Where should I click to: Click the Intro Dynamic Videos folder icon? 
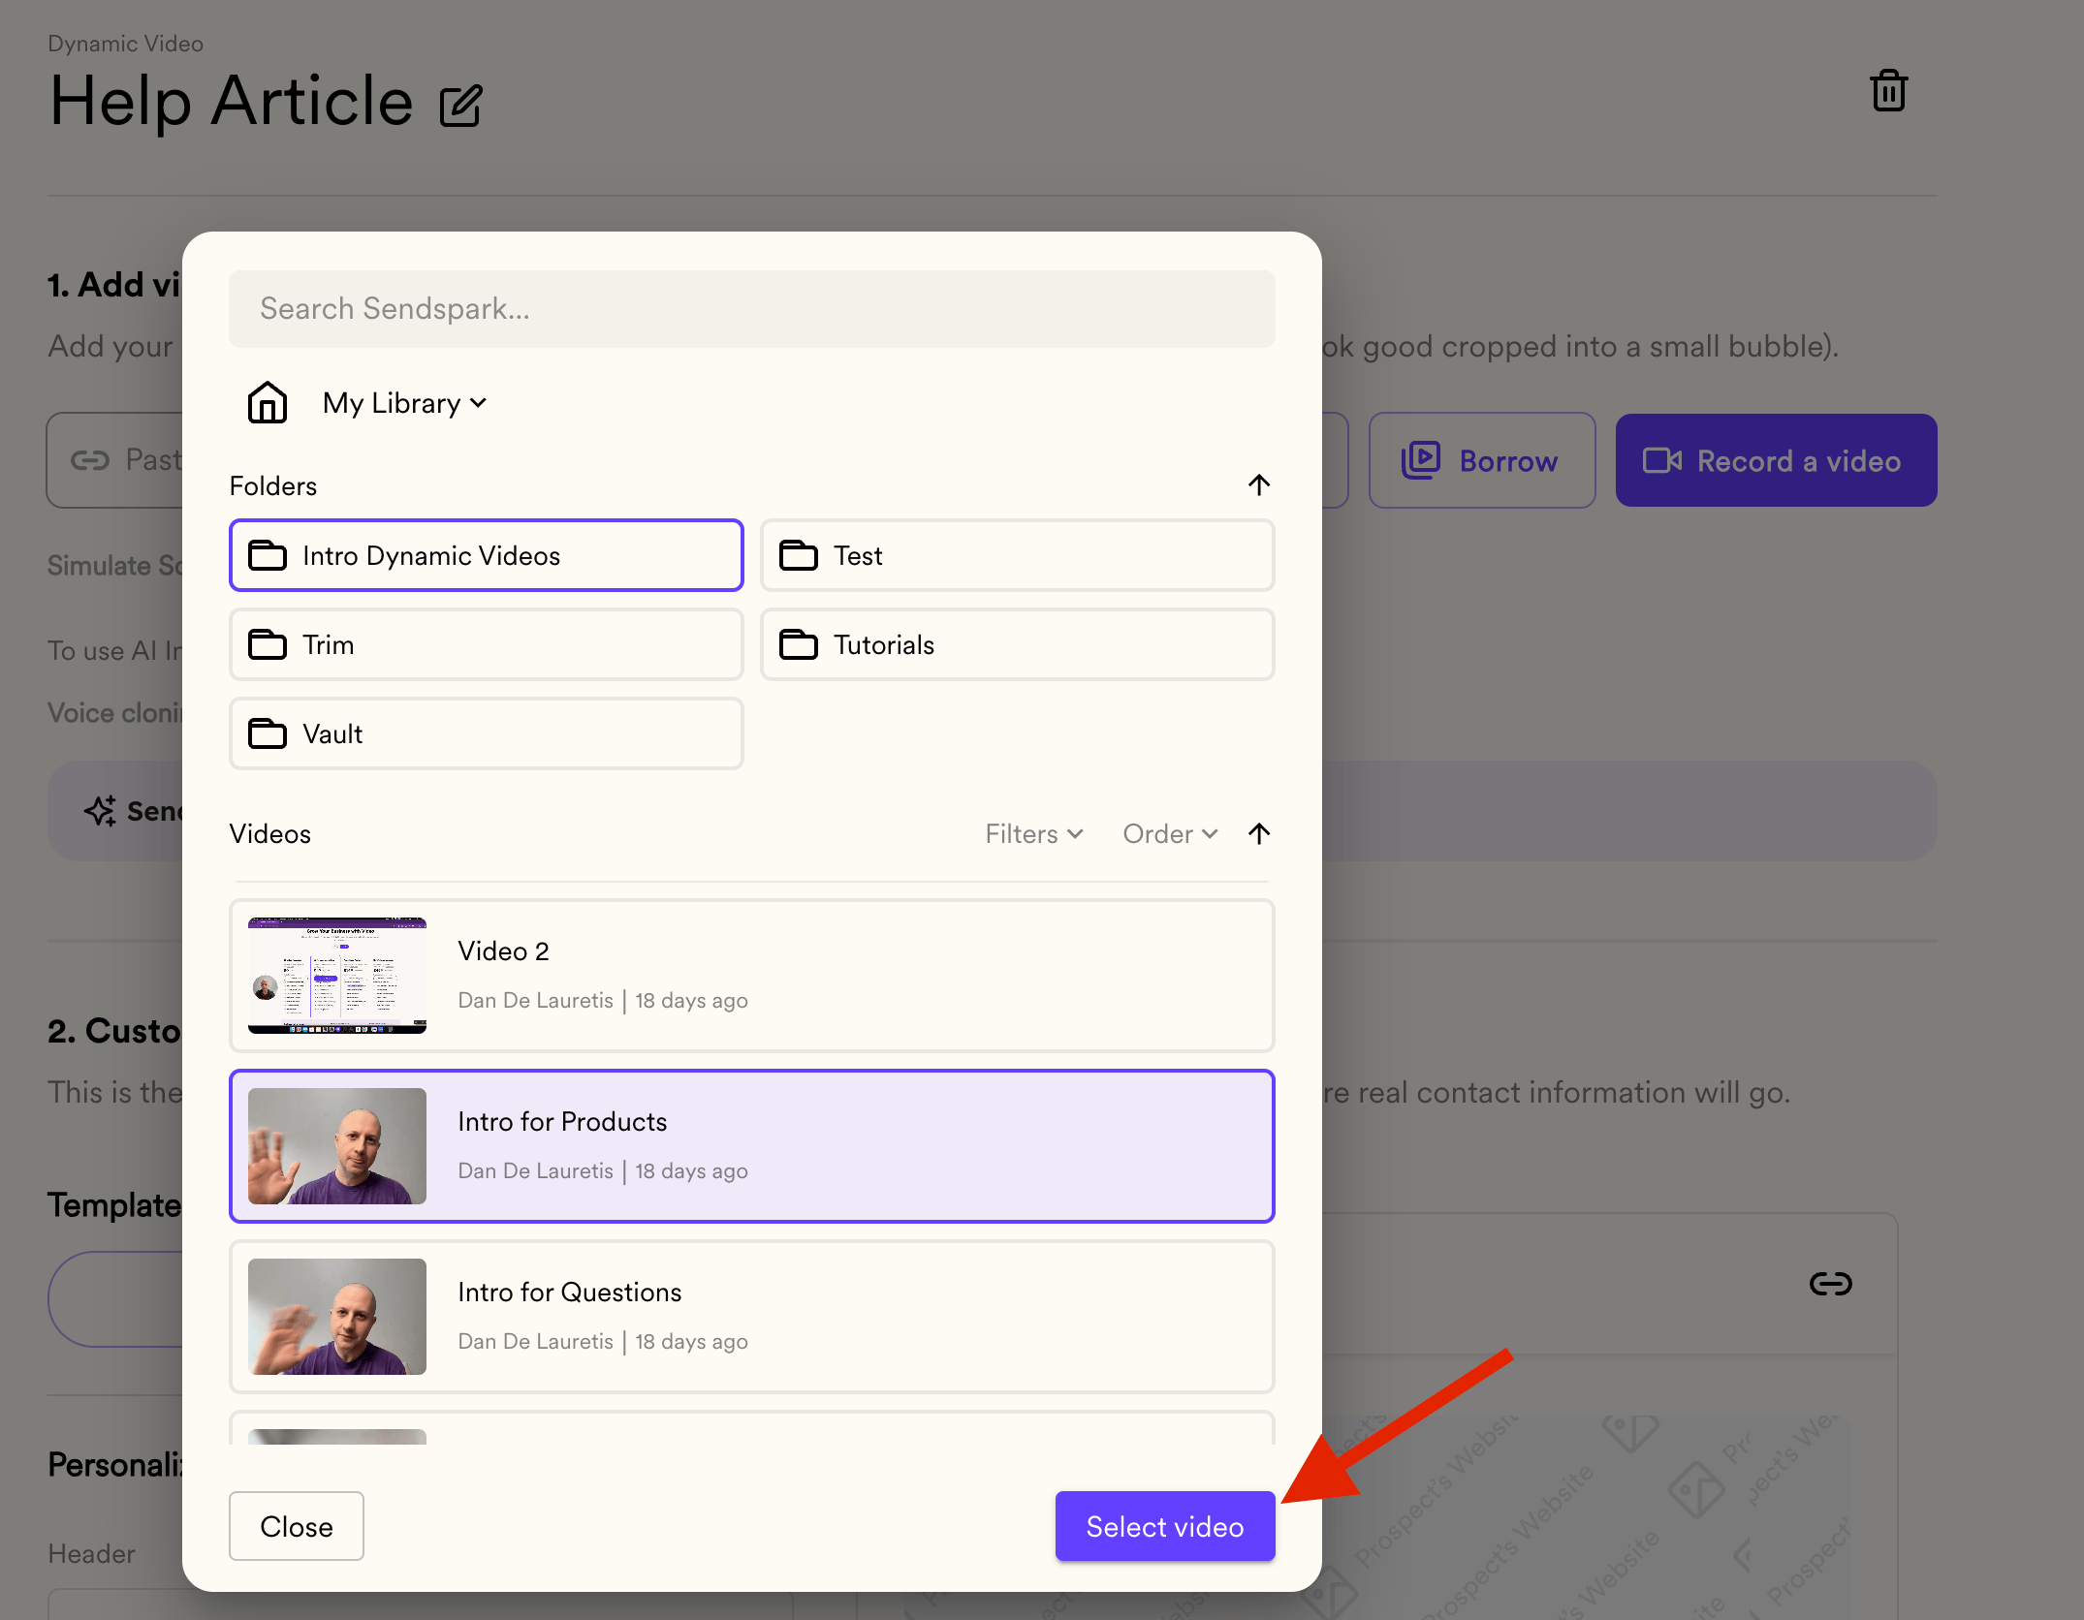pos(268,555)
